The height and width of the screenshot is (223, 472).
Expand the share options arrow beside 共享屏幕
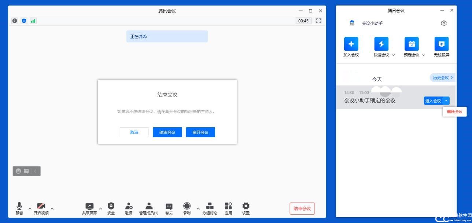click(x=100, y=208)
